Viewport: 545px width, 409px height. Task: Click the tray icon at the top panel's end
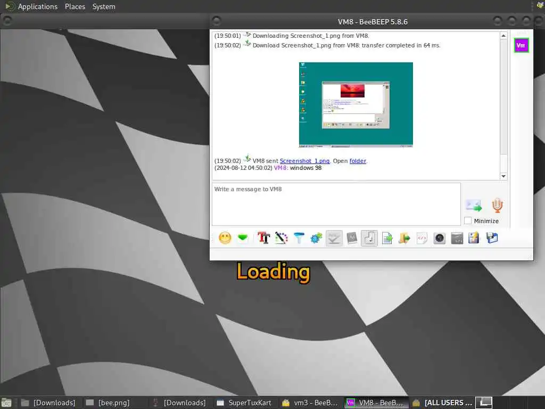pos(540,5)
